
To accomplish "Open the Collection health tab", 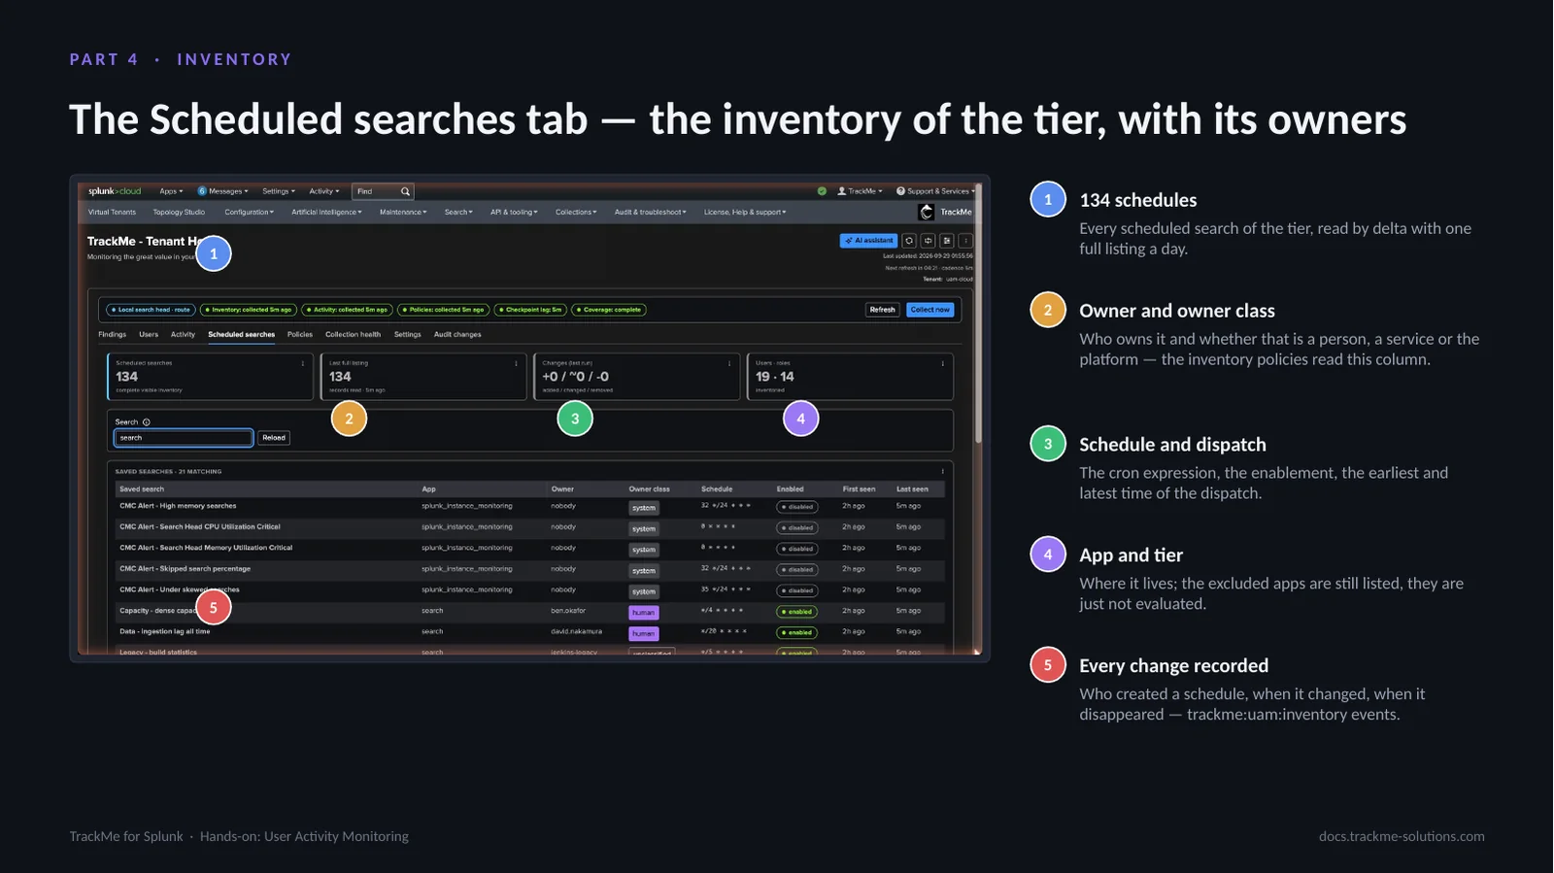I will point(353,334).
